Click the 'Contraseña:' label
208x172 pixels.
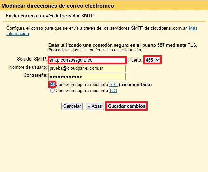click(35, 75)
